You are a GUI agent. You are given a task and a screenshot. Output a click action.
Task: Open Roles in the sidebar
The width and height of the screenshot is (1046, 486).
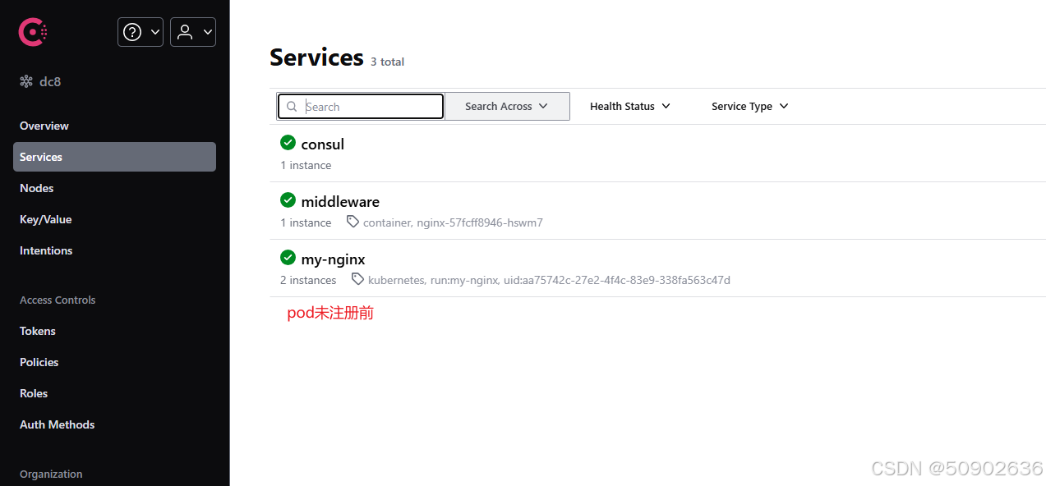(114, 393)
